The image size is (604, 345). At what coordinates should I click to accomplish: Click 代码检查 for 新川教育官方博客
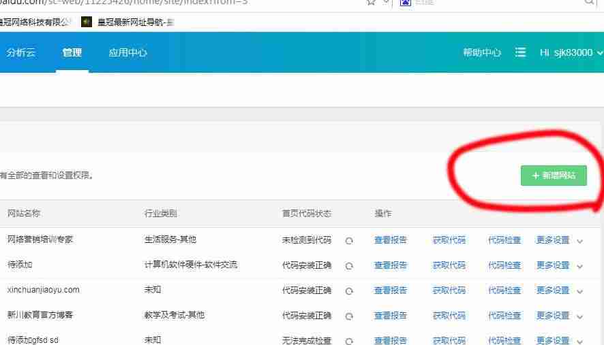[504, 315]
